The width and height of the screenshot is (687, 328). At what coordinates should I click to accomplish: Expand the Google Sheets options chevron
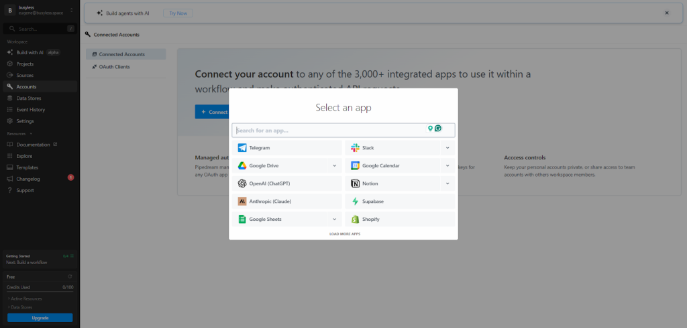[x=334, y=219]
